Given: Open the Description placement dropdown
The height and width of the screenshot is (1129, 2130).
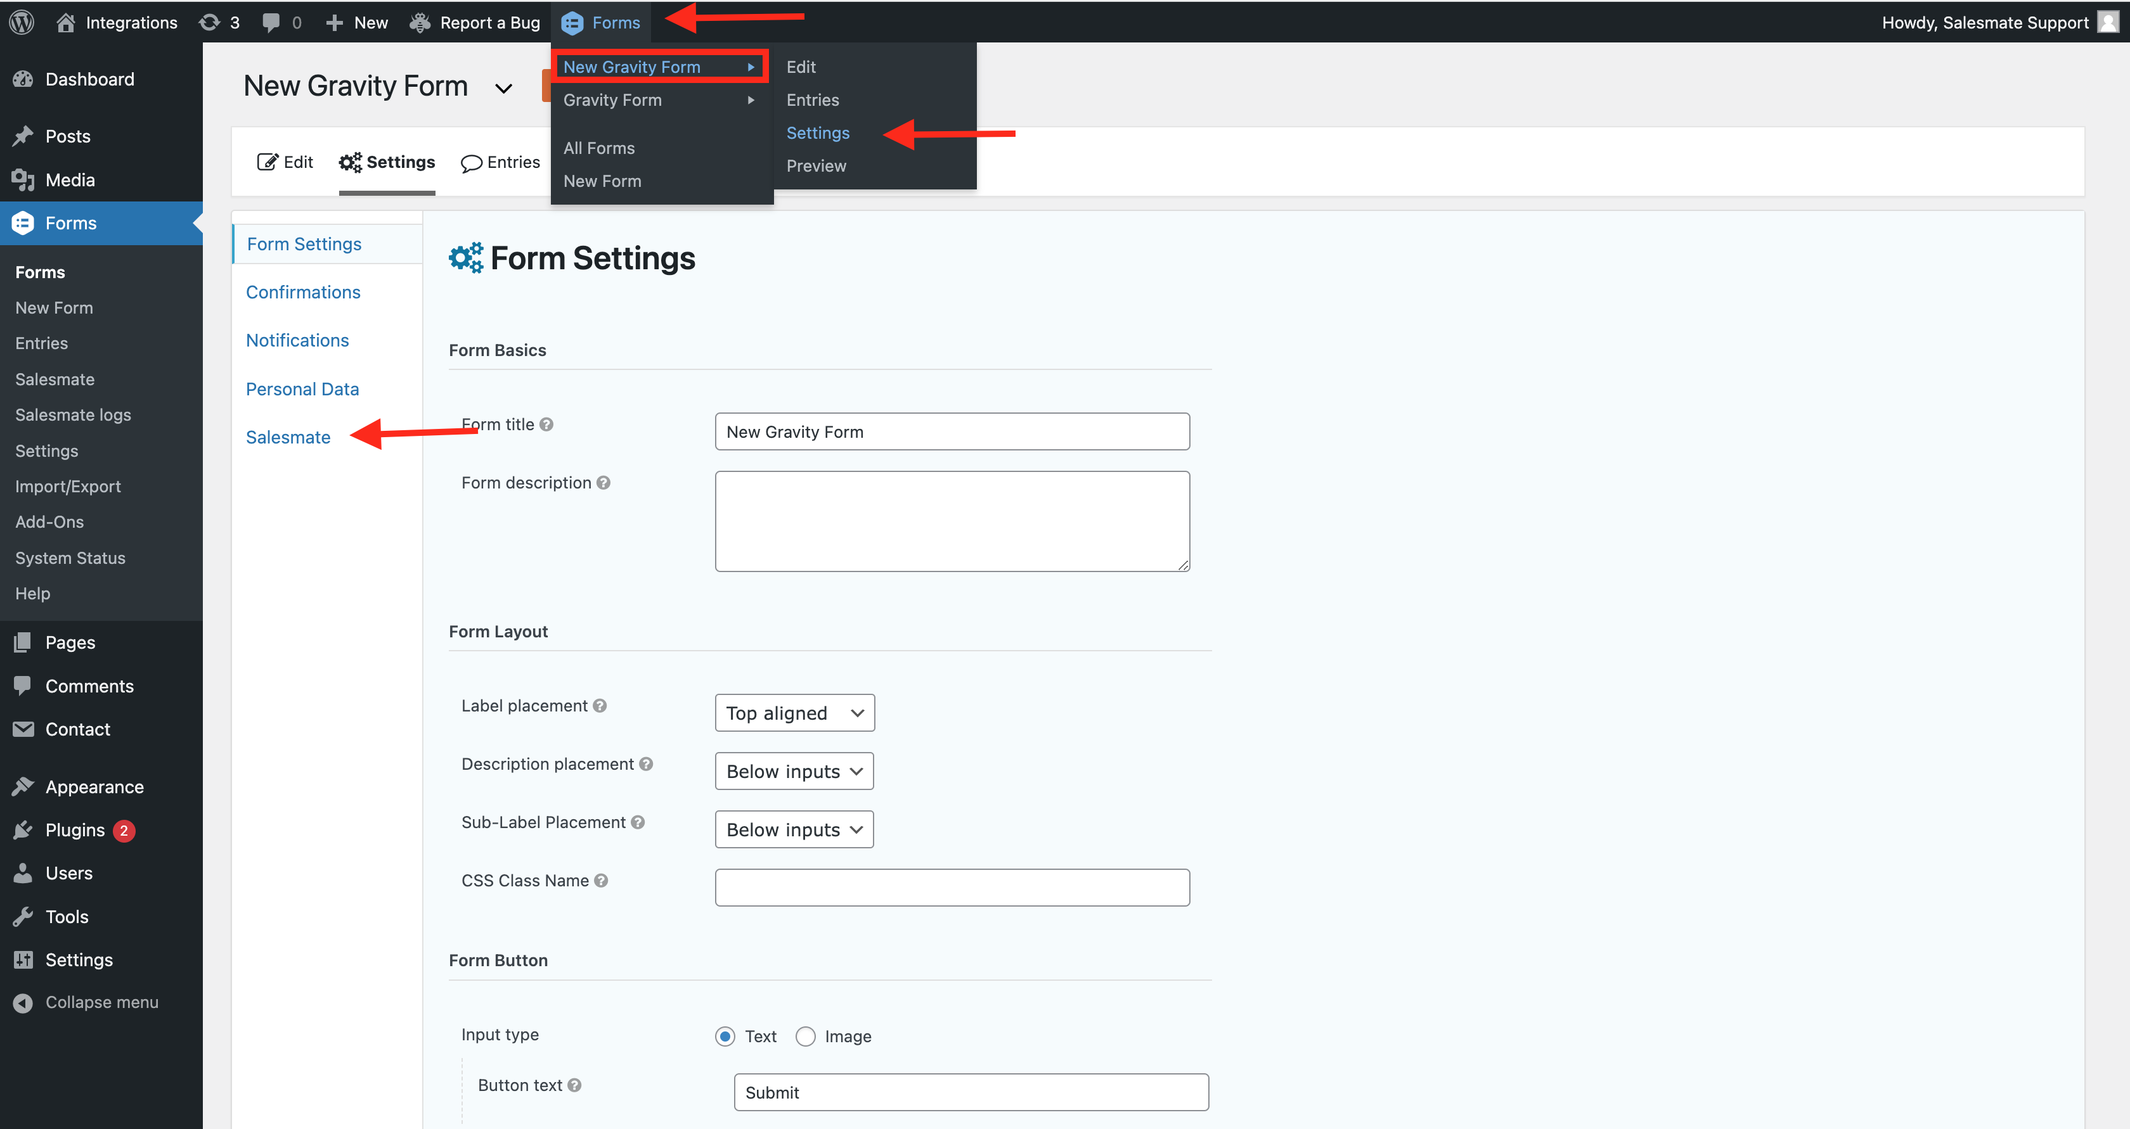Looking at the screenshot, I should tap(794, 771).
